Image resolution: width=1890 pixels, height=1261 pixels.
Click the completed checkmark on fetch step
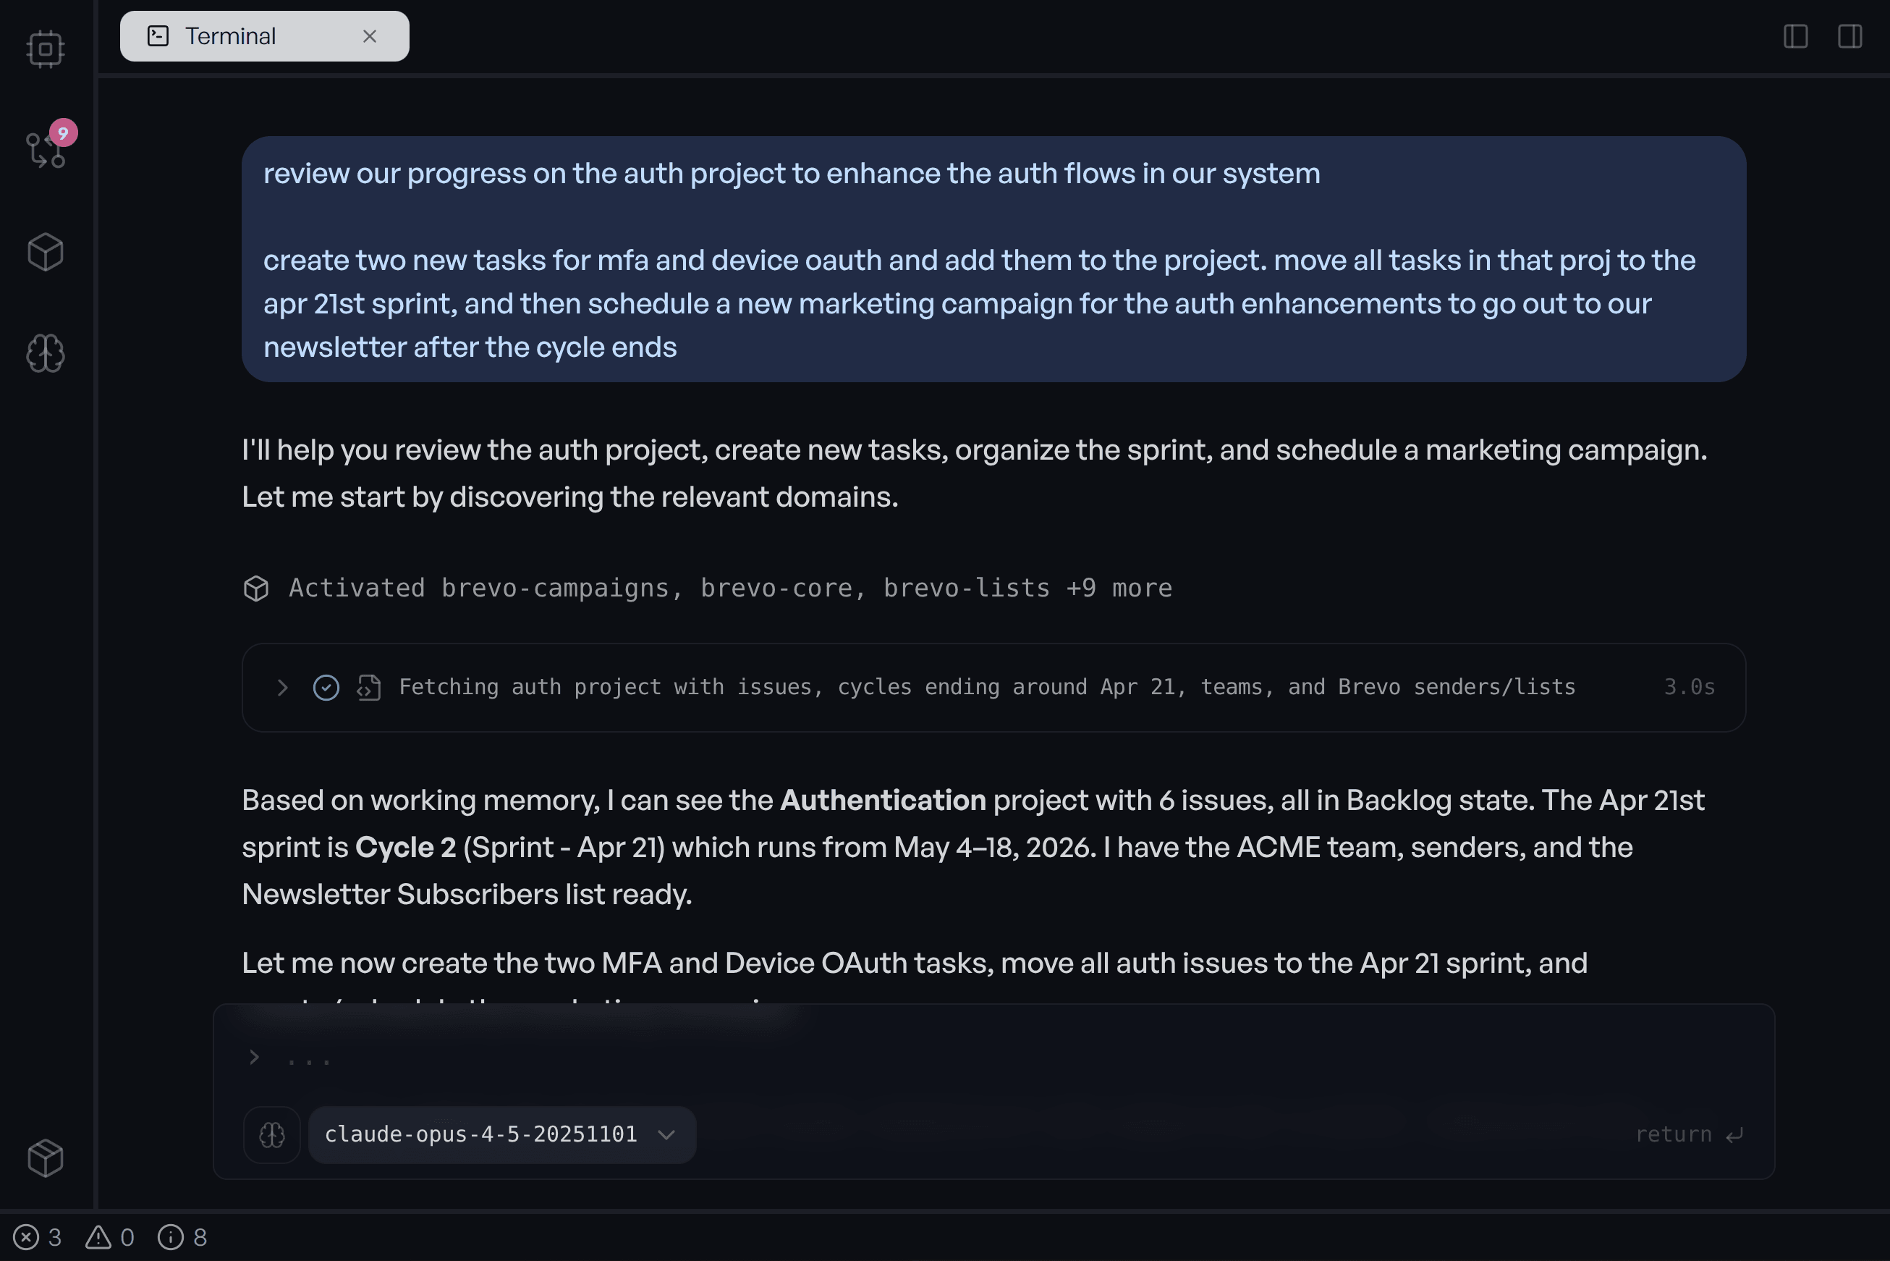326,688
